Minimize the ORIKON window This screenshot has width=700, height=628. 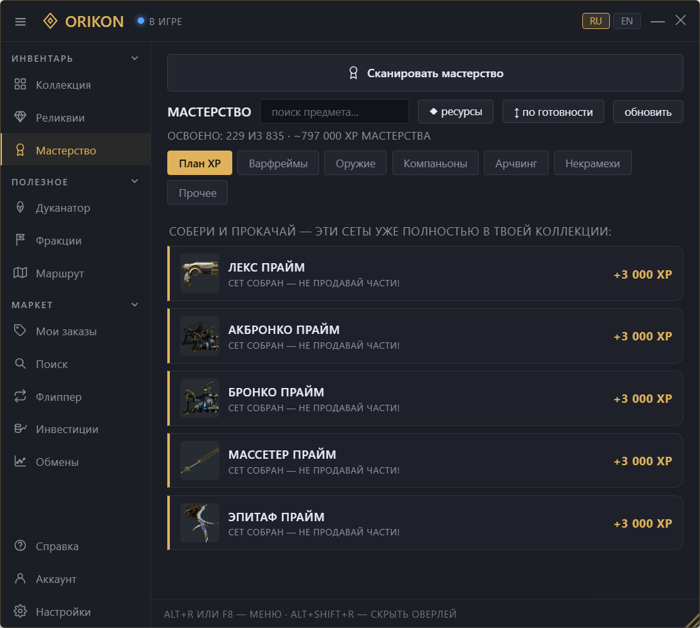(x=657, y=21)
